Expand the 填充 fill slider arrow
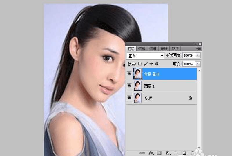 click(198, 64)
